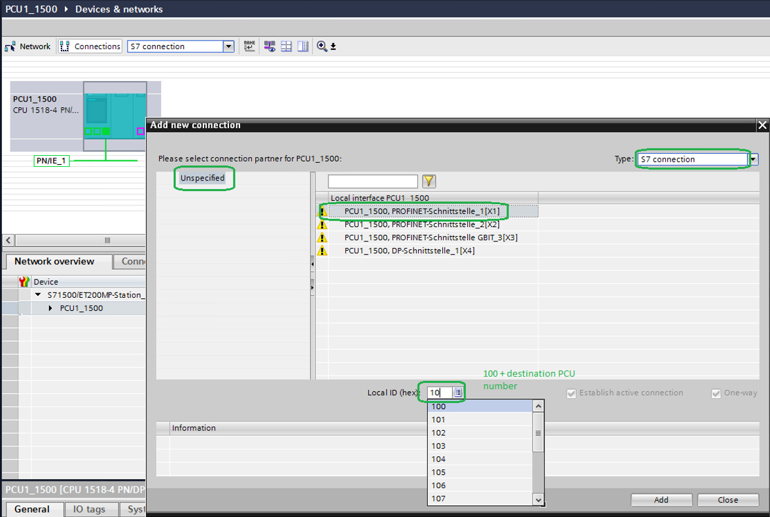Click the show page breaks icon
This screenshot has width=770, height=517.
click(x=287, y=46)
